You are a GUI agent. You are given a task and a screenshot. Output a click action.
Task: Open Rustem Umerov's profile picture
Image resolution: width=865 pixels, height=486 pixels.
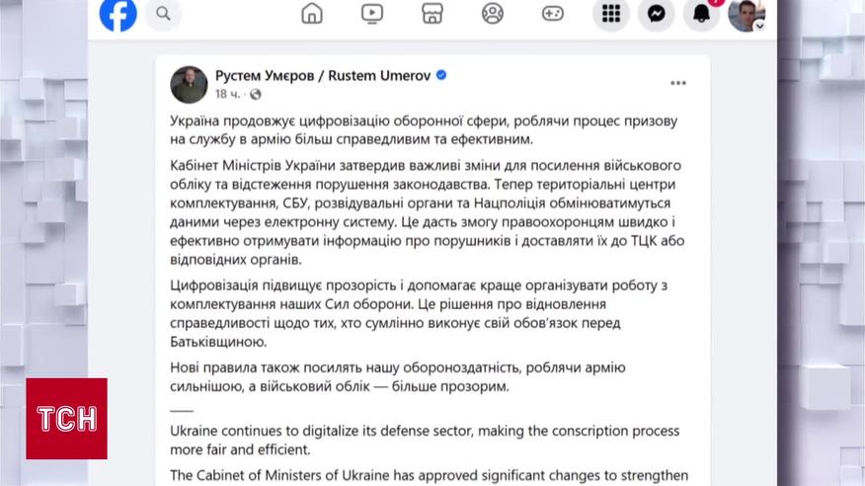(x=189, y=85)
